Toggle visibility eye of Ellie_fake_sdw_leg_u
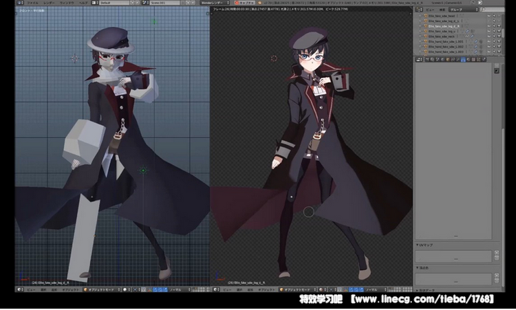This screenshot has height=310, width=516. 489,31
